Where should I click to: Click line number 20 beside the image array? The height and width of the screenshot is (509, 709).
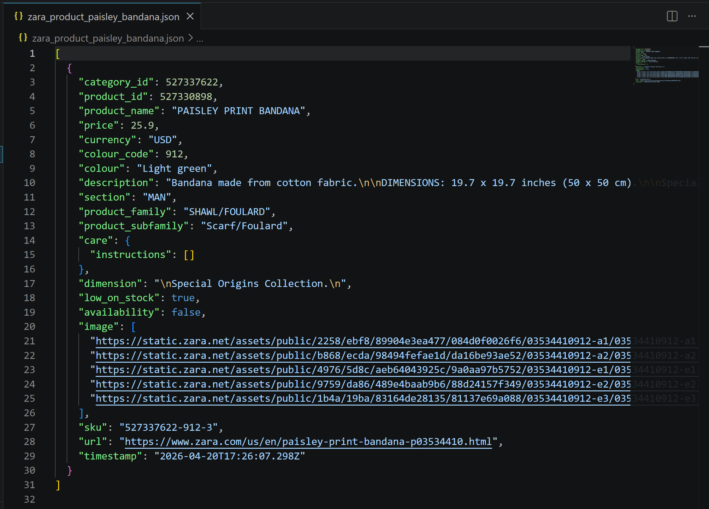click(29, 326)
